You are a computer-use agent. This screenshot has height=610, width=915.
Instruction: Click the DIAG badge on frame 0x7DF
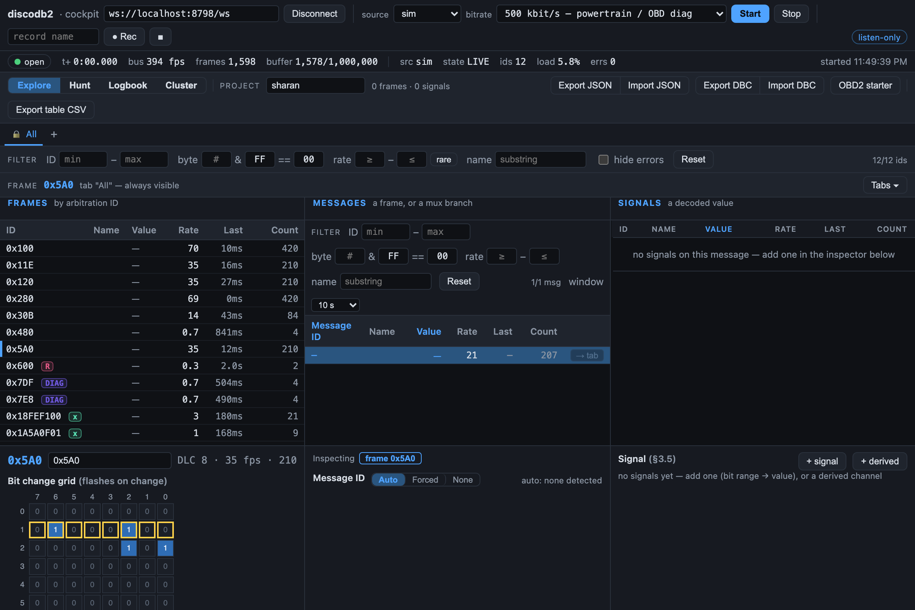point(54,383)
